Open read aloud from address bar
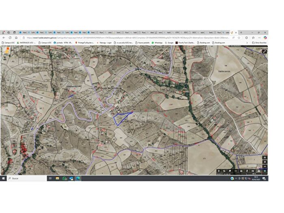Screen dimensions: 284x213 click(233, 38)
